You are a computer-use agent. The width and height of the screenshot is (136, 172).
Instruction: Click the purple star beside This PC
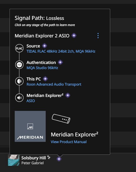pos(45,79)
